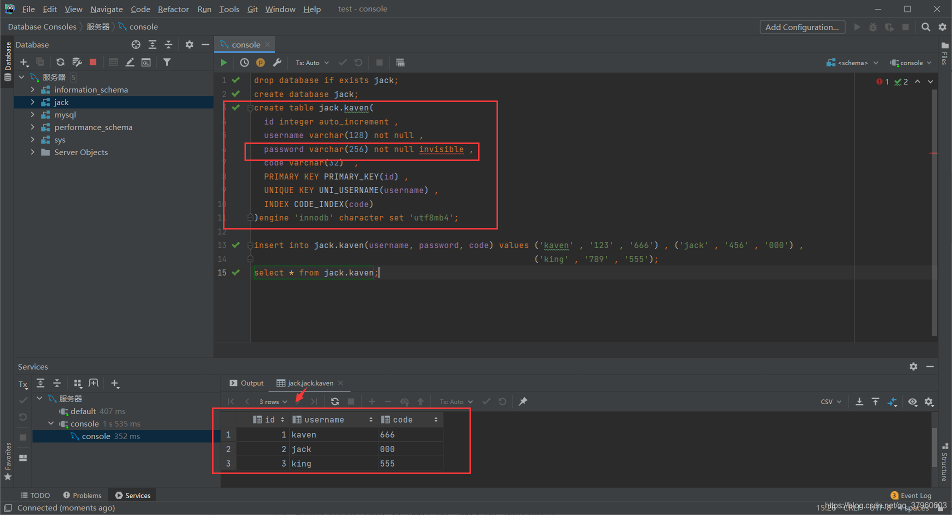The height and width of the screenshot is (515, 952).
Task: Click the results settings gear icon
Action: (x=929, y=401)
